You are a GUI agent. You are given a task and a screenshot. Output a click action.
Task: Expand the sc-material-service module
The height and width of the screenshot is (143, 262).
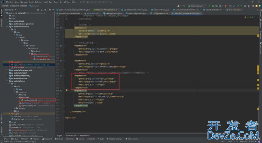click(7, 78)
